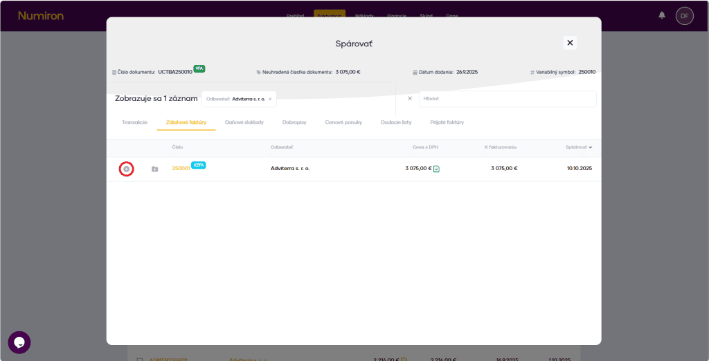Click the Numiron logo
The height and width of the screenshot is (361, 709).
click(x=41, y=15)
